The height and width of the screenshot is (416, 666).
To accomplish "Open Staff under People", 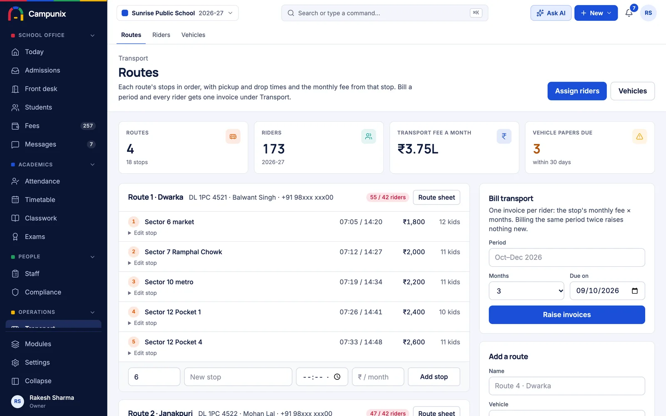I will point(53,274).
